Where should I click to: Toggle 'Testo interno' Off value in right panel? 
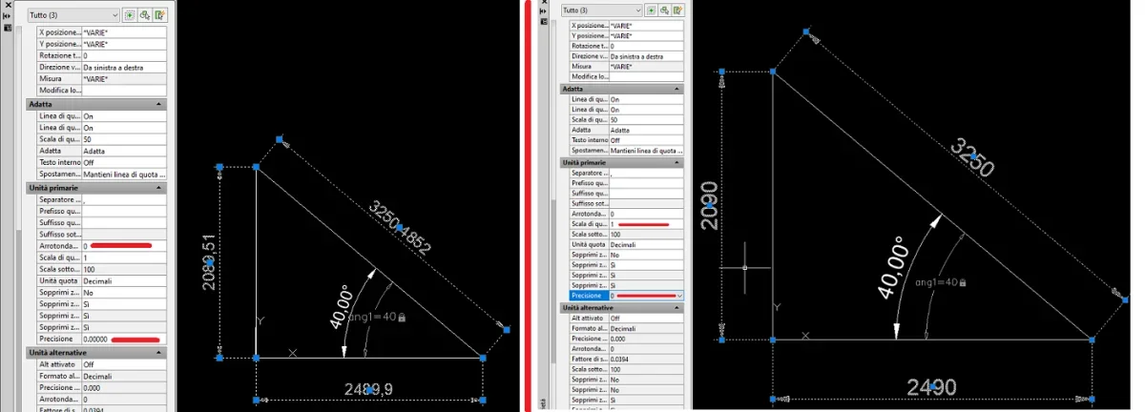646,140
